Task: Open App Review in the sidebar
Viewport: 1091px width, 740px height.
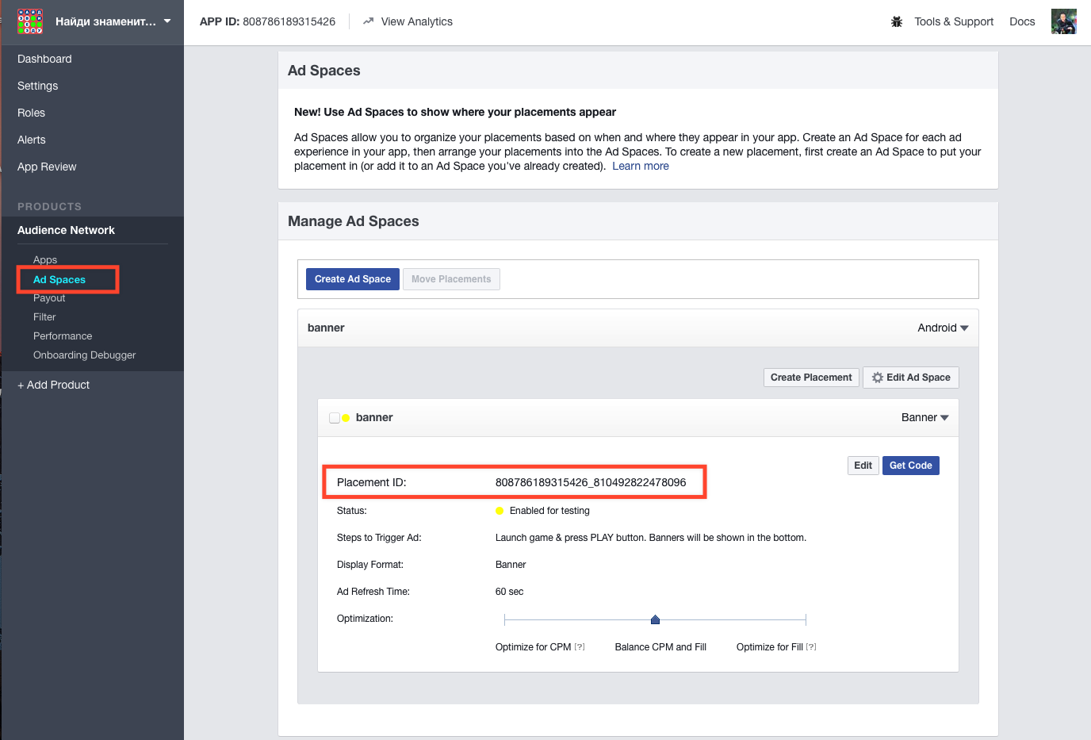Action: click(x=47, y=167)
